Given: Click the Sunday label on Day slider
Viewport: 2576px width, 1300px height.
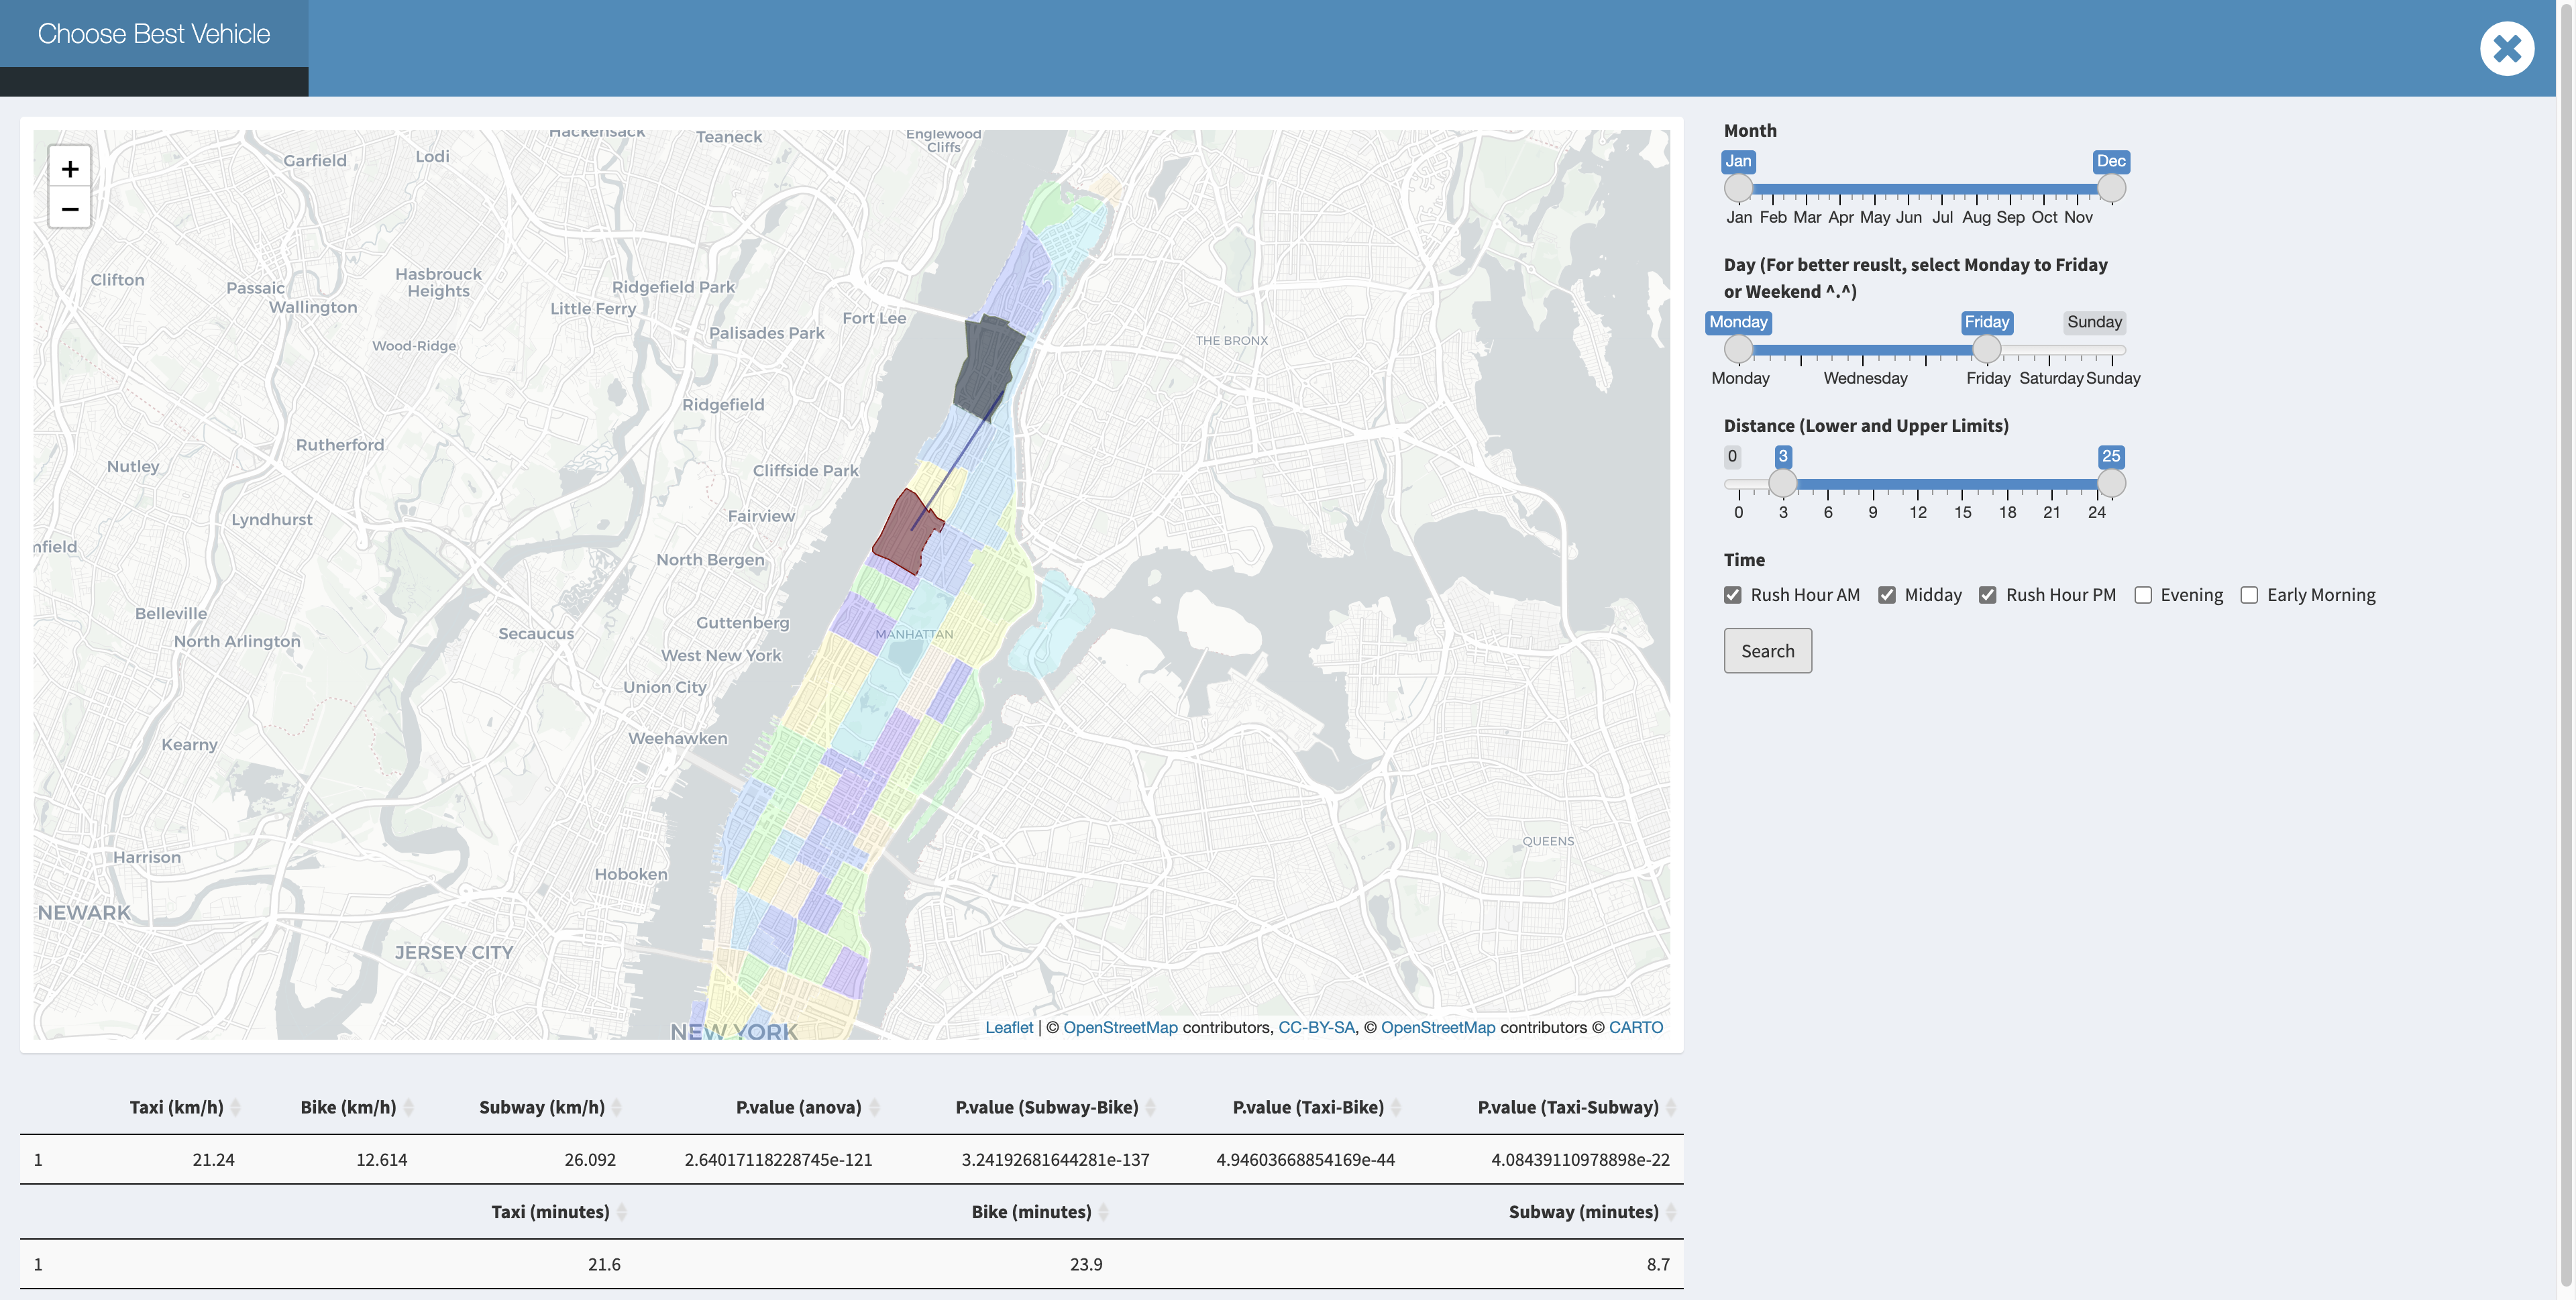Looking at the screenshot, I should pos(2113,378).
